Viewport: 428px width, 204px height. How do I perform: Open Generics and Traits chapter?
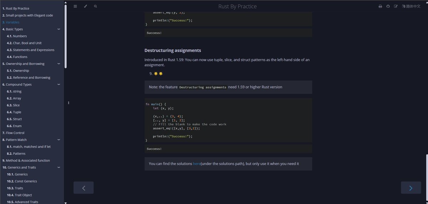pos(19,167)
